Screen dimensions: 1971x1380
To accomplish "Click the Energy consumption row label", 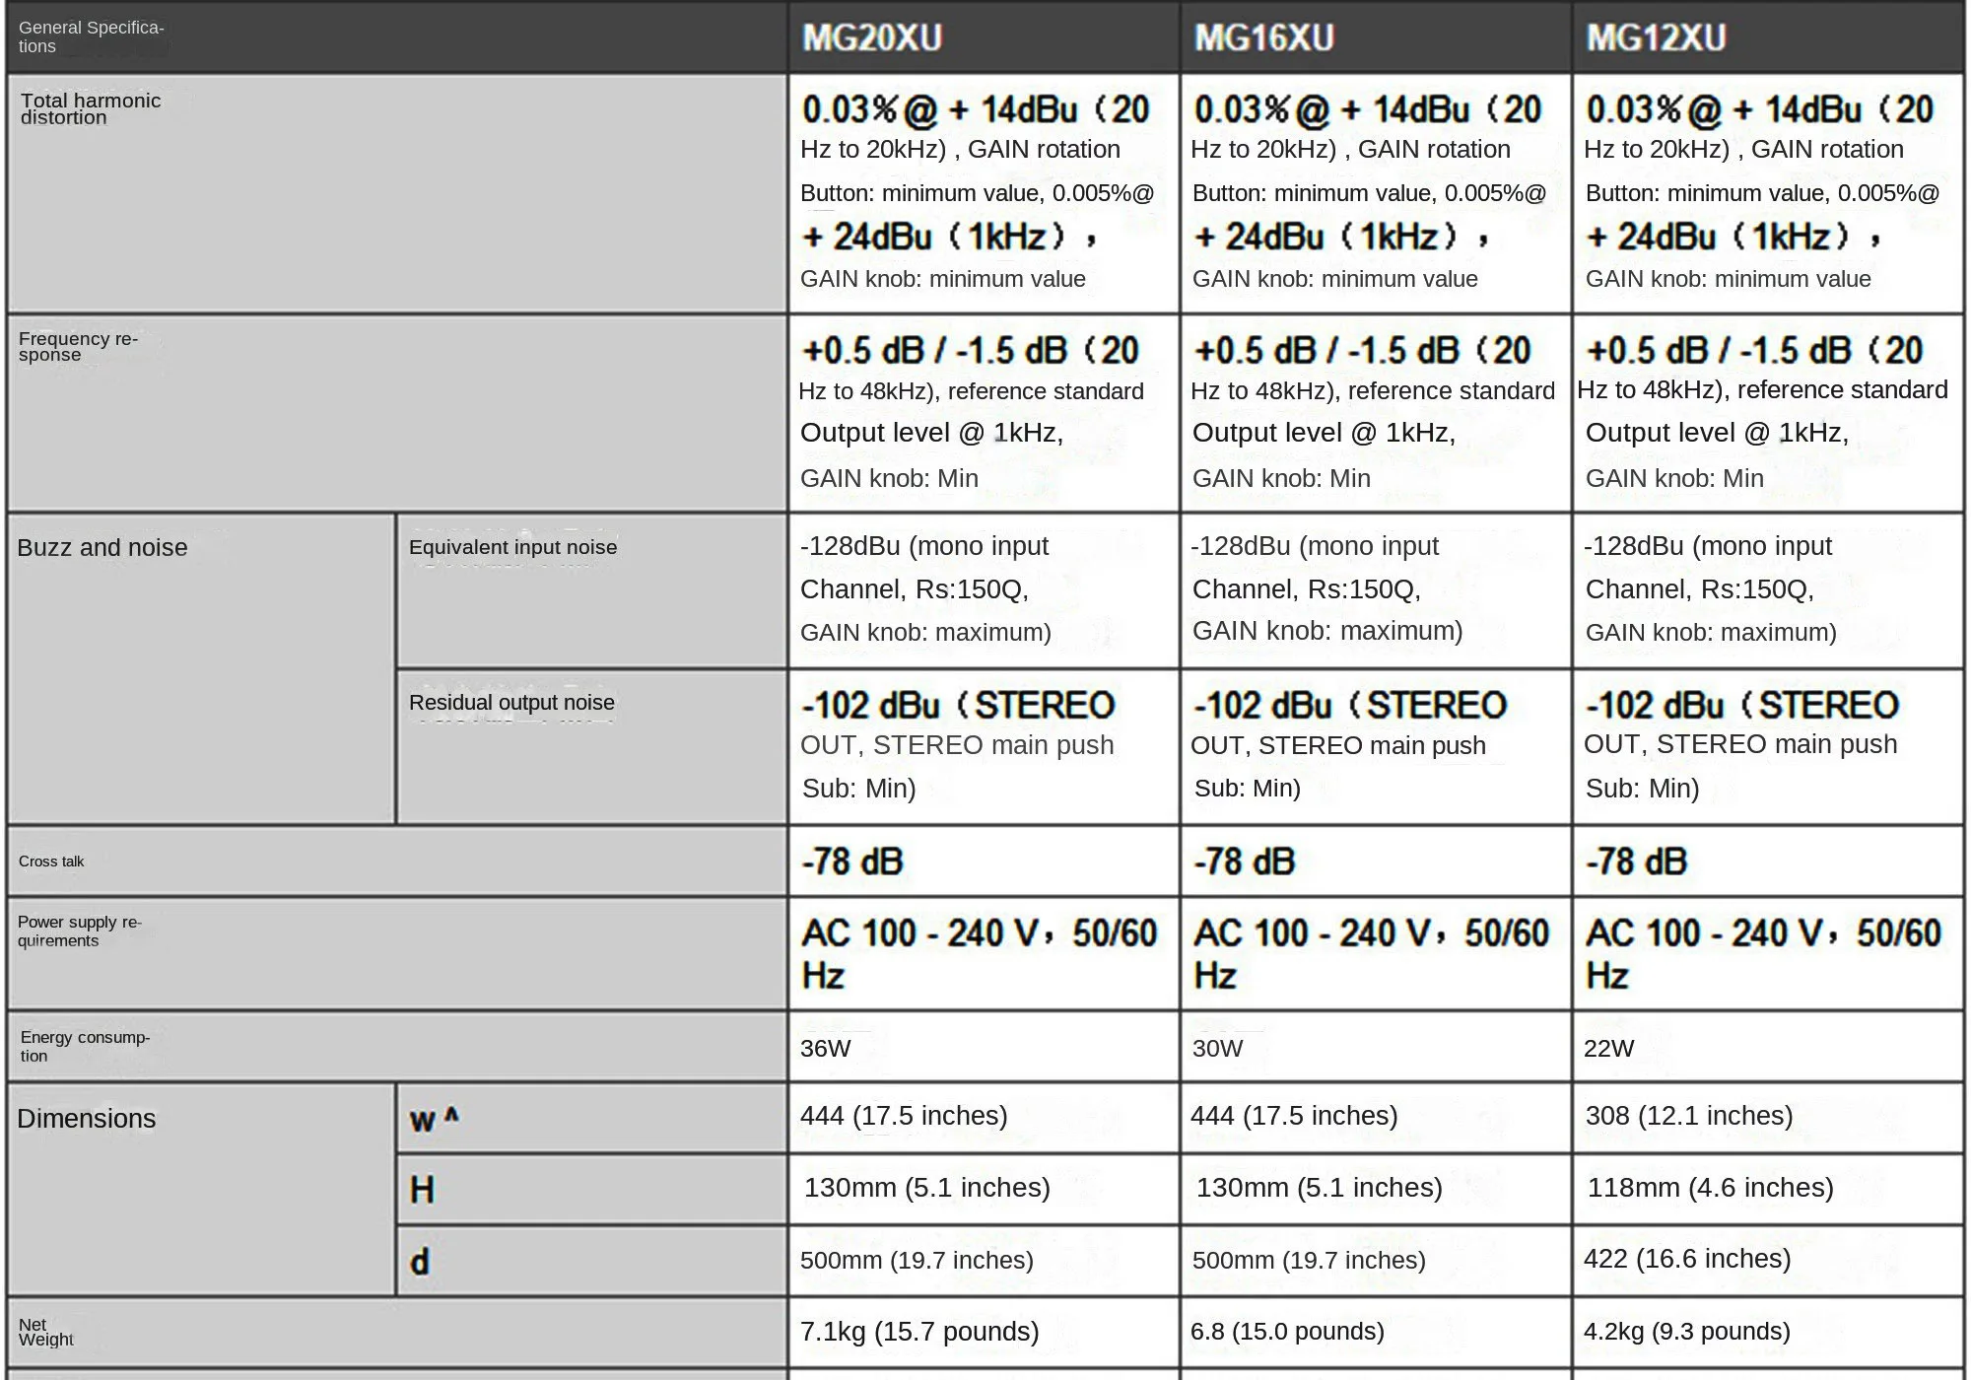I will [x=85, y=1046].
